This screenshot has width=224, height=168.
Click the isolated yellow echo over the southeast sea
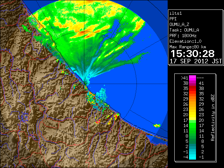pos(157,126)
